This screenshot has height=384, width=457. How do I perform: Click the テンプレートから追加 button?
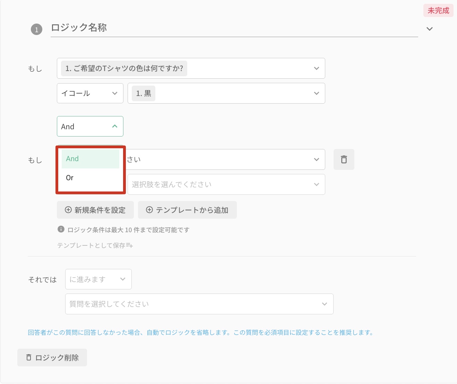[x=187, y=210]
